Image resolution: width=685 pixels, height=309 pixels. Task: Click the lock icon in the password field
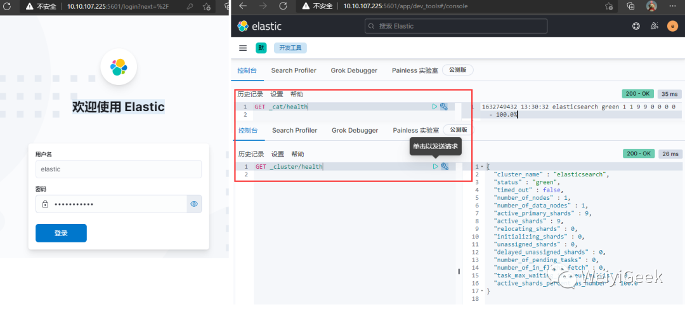click(x=45, y=204)
